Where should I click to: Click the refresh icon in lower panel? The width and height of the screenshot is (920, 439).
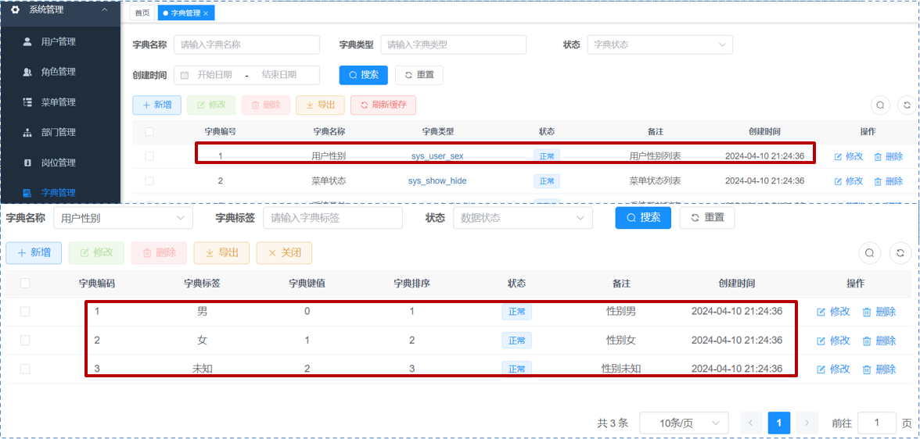click(x=900, y=253)
